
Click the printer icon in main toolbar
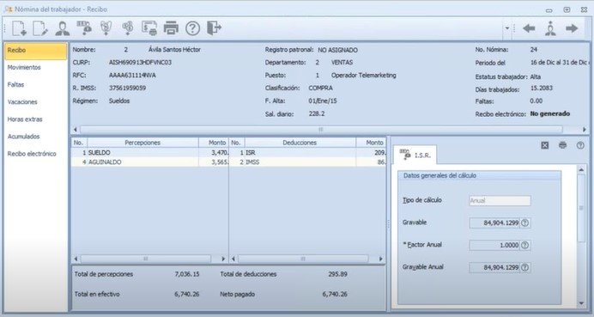[171, 28]
